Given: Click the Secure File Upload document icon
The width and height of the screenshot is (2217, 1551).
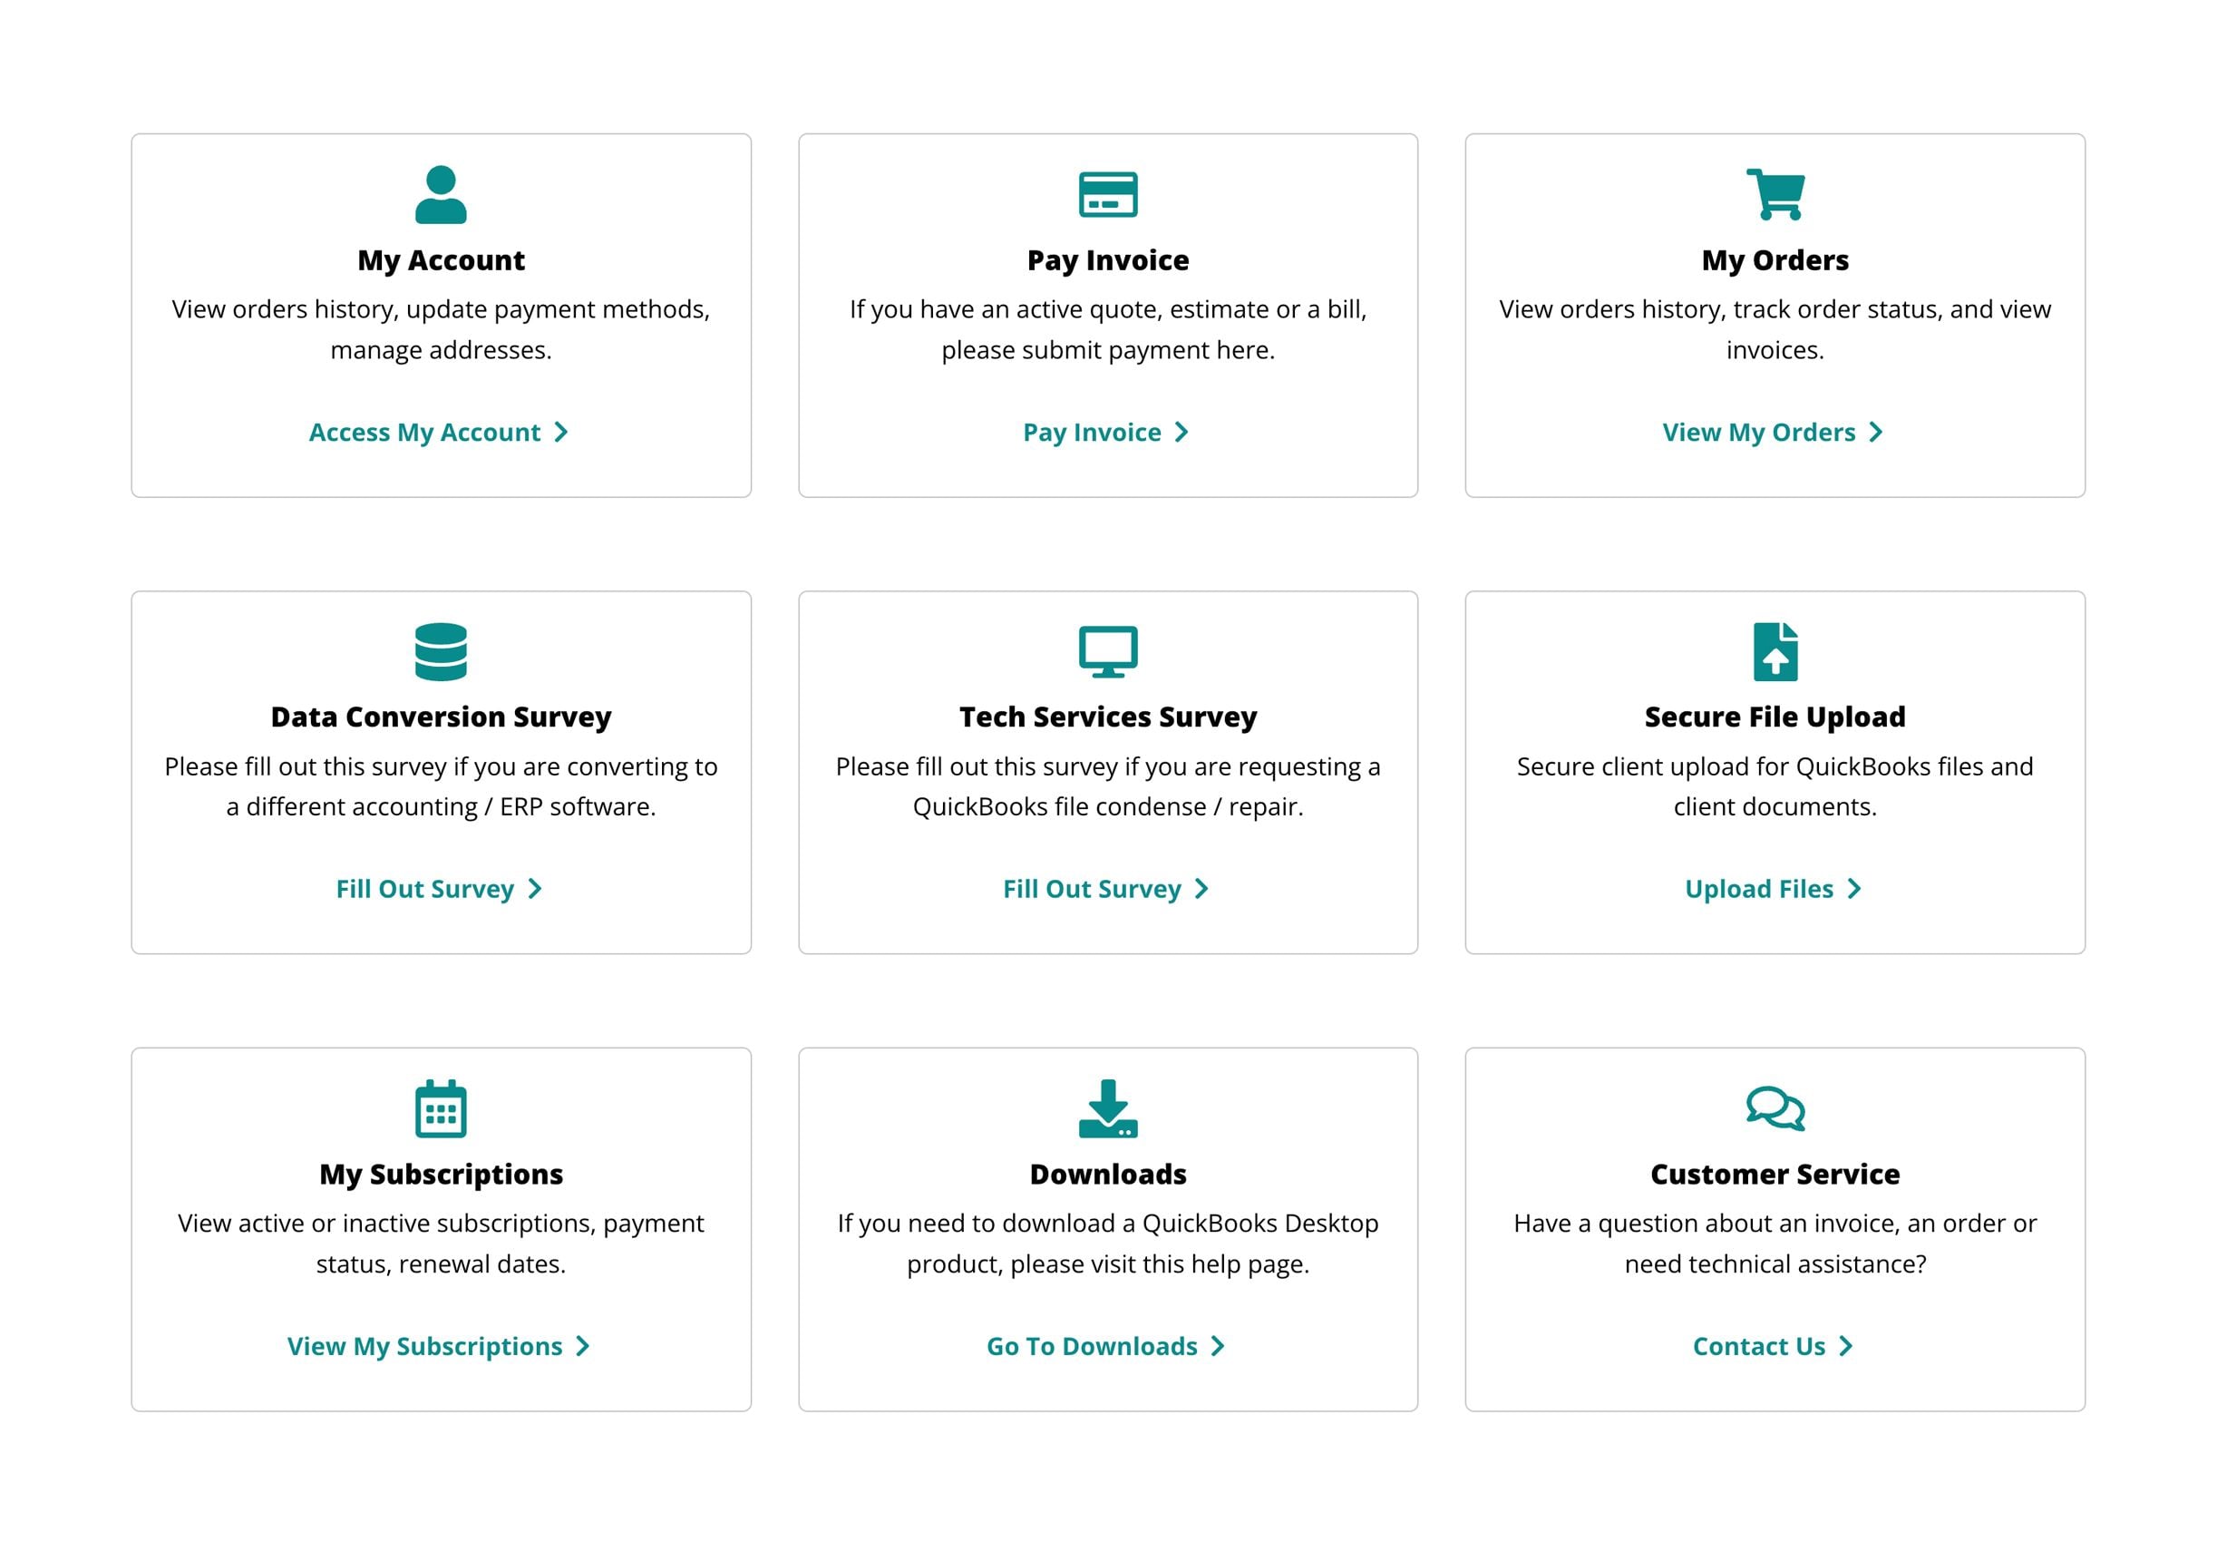Looking at the screenshot, I should tap(1775, 651).
